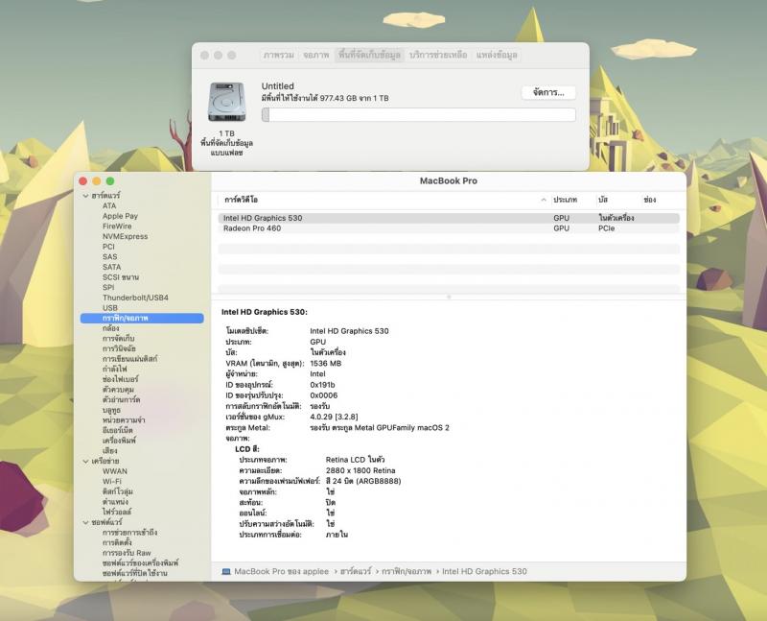
Task: Select ATA in the sidebar
Action: [109, 205]
